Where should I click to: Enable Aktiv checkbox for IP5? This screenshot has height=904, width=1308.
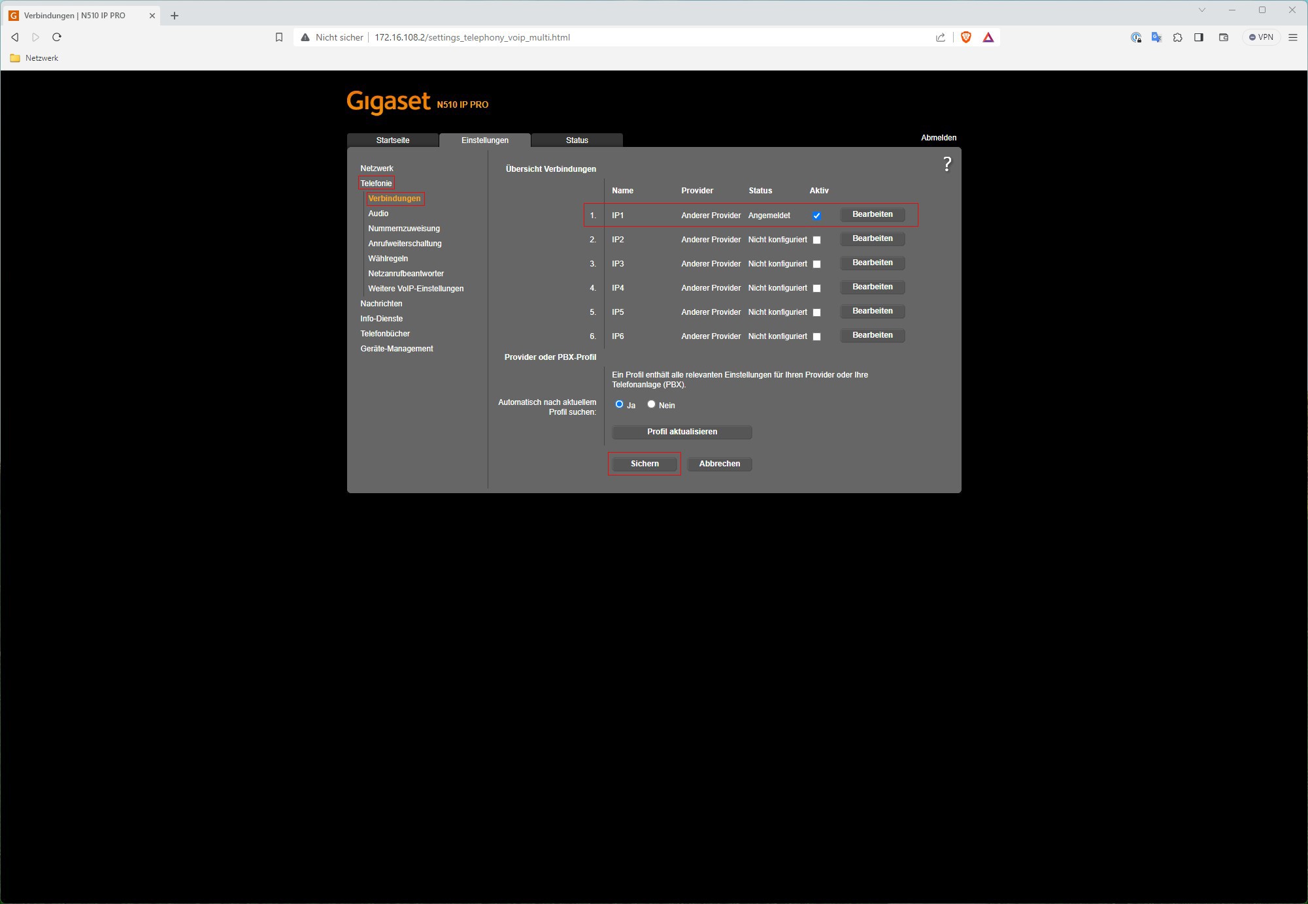pos(816,312)
